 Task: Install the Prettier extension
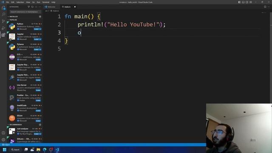38,101
